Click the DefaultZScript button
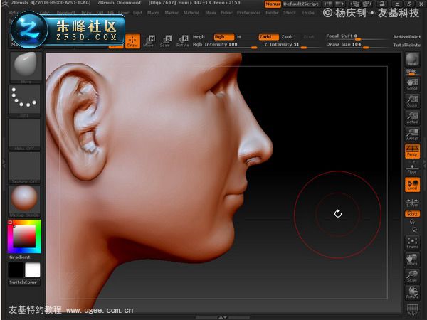Screen dimensions: 427x320 [301, 4]
